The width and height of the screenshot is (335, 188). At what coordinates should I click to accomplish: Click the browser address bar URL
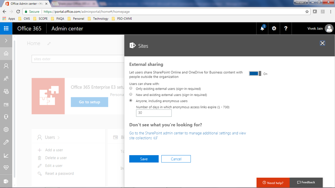(x=87, y=11)
